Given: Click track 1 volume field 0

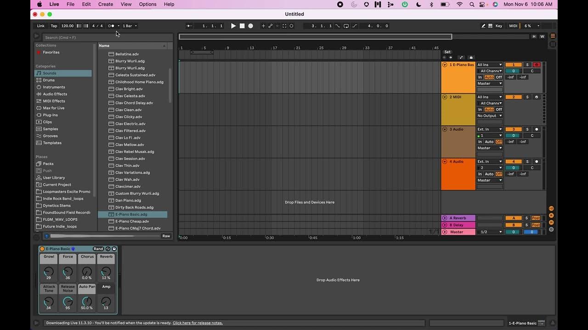Looking at the screenshot, I should point(514,71).
